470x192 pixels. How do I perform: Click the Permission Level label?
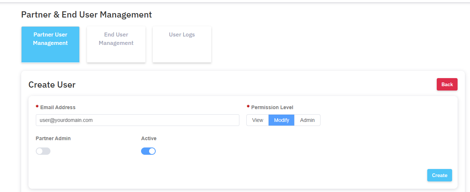pyautogui.click(x=272, y=107)
